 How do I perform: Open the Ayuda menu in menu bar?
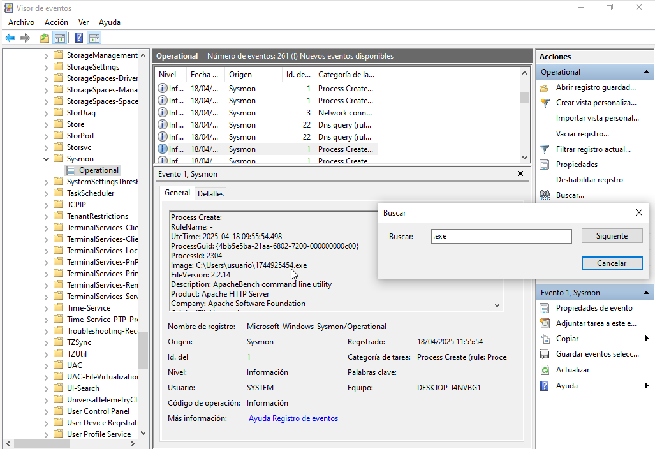point(110,22)
